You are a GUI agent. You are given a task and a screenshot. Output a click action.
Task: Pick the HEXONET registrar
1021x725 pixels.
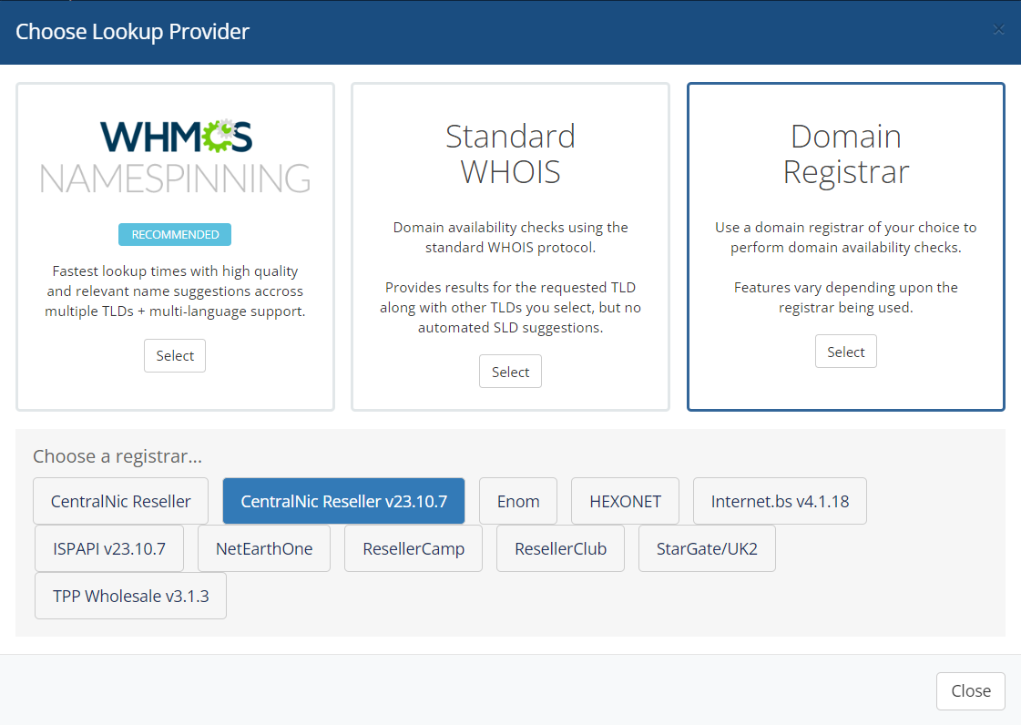point(625,501)
